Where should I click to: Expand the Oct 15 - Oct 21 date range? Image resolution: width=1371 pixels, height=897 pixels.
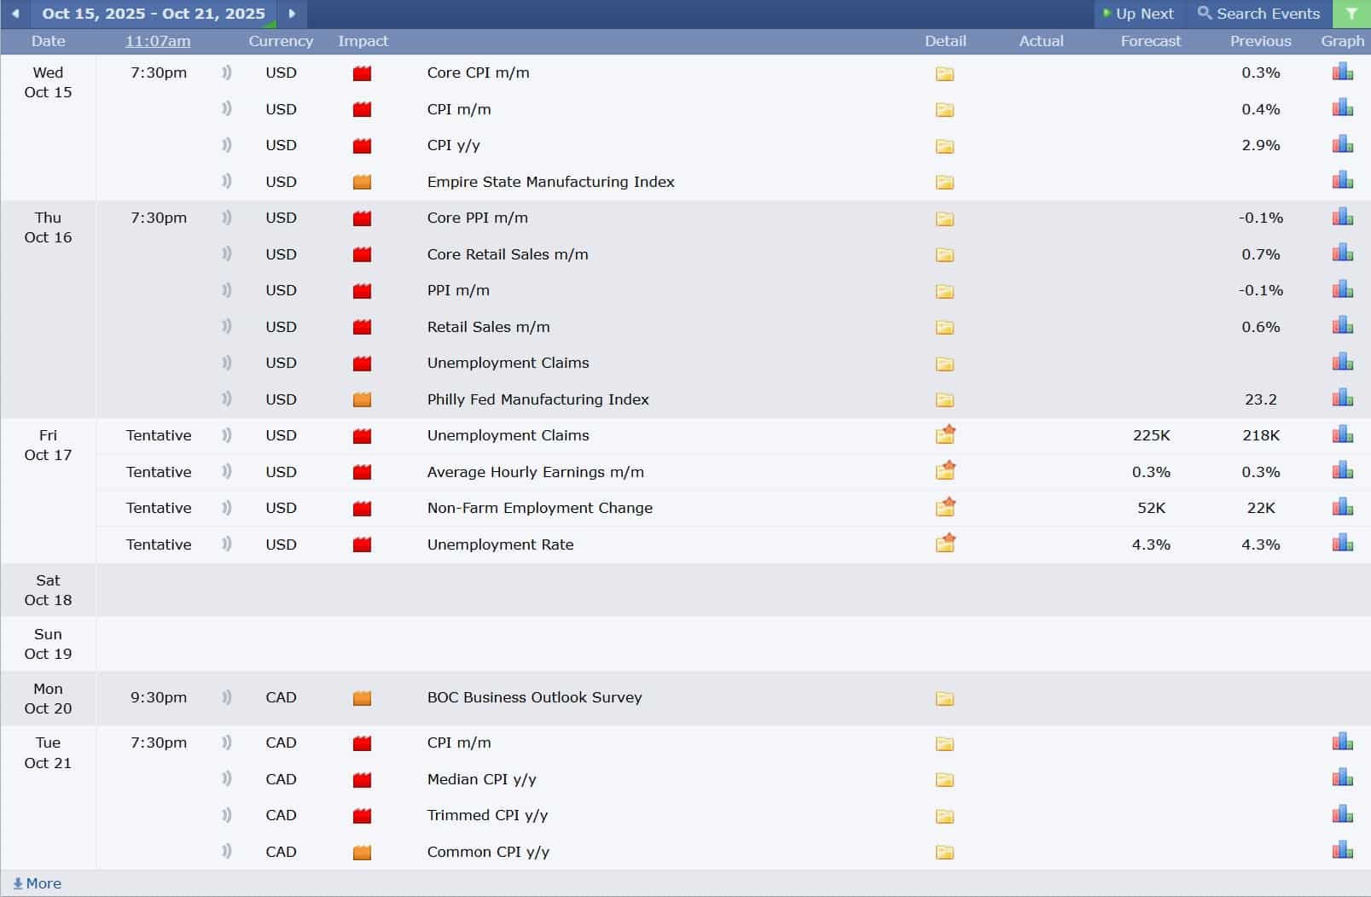click(x=154, y=14)
